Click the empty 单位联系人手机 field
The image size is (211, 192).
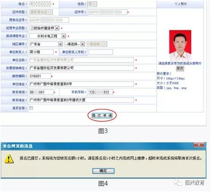point(101,52)
